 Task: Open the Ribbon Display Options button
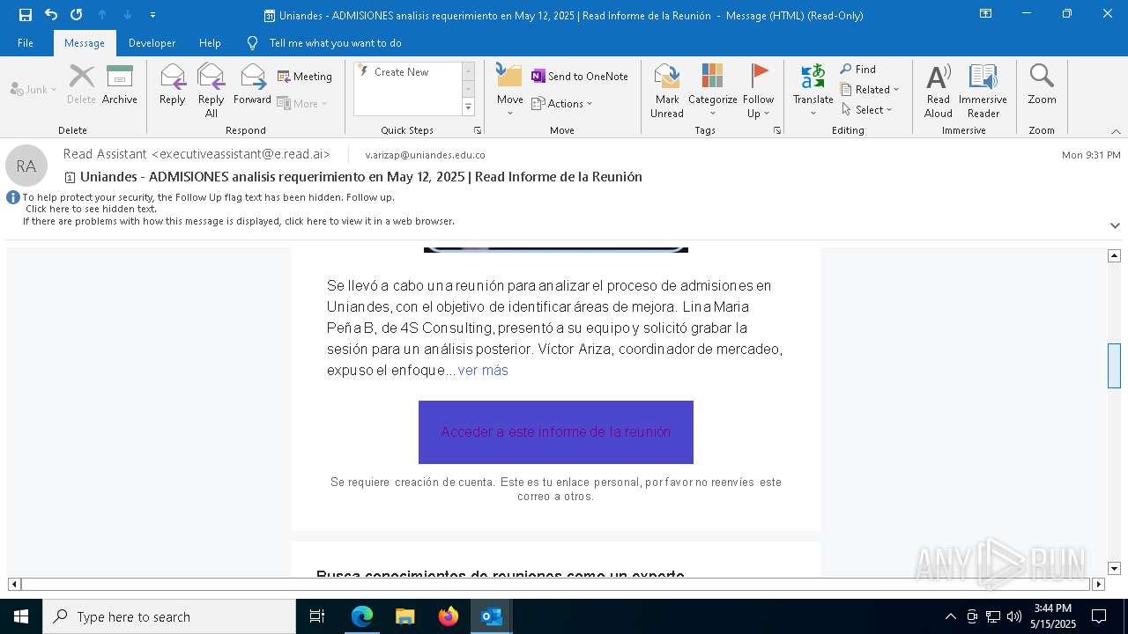click(985, 14)
